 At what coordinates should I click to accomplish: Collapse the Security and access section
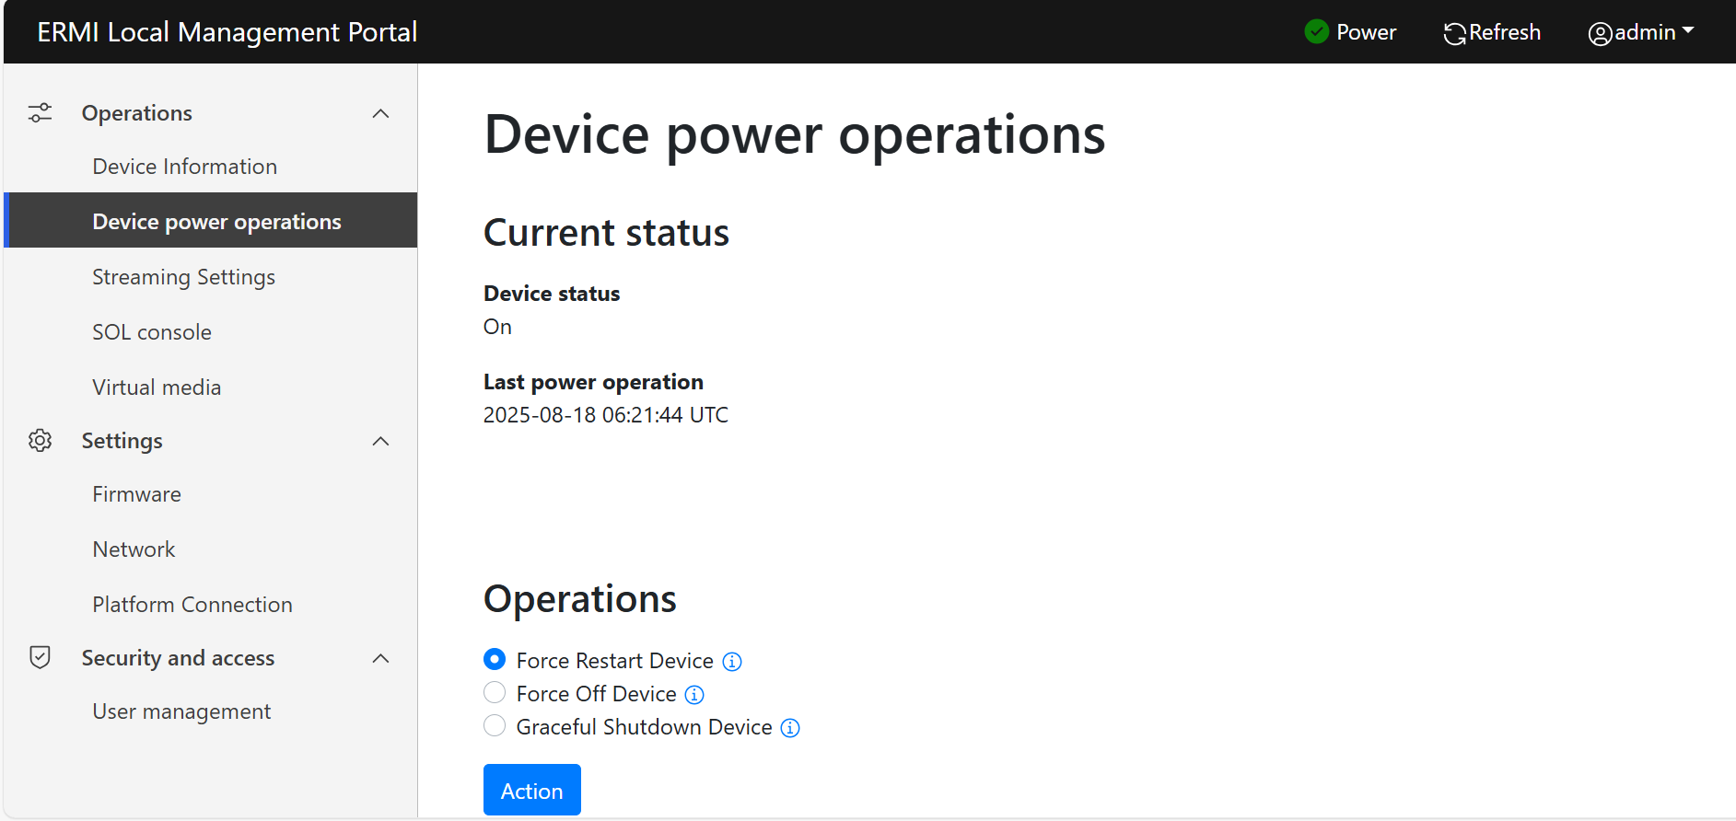click(380, 658)
